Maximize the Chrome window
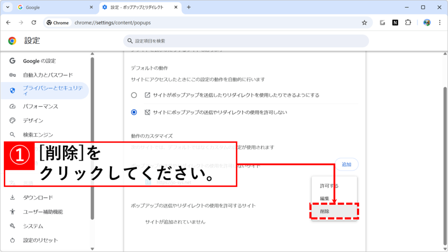Screen dimensions: 448x252 click(423, 7)
